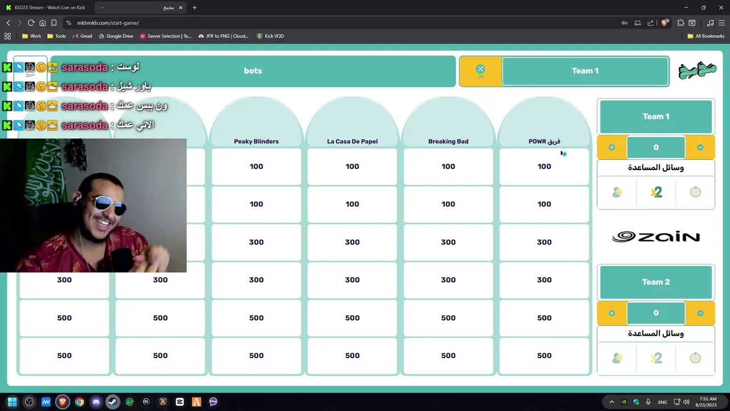The height and width of the screenshot is (411, 730).
Task: Select last 500 question under Breaking Bad
Action: click(448, 356)
